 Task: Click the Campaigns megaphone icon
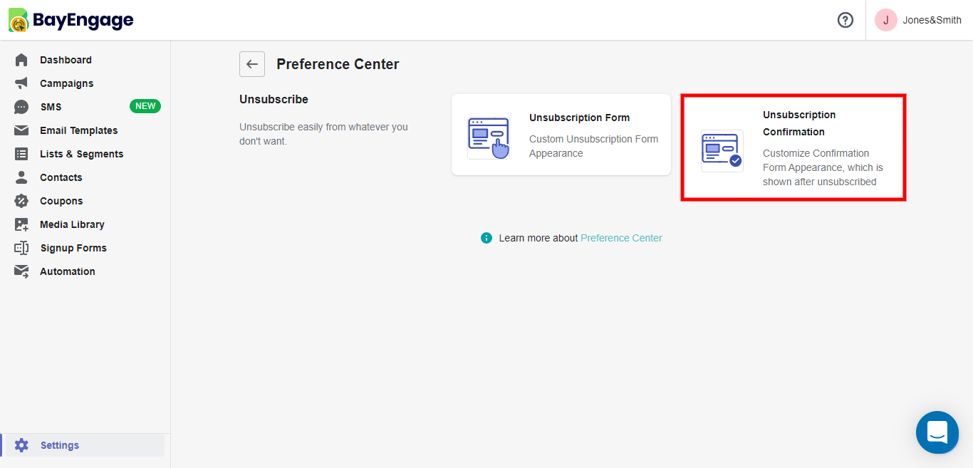21,83
